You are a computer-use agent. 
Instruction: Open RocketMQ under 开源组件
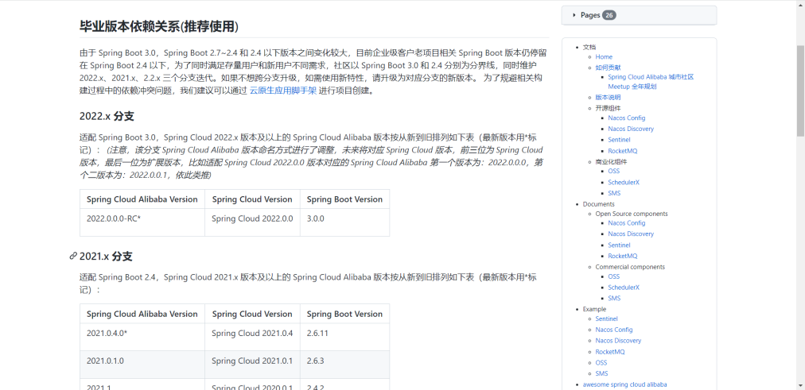pos(623,151)
